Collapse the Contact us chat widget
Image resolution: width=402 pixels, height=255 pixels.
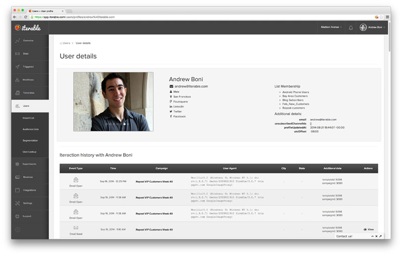coord(372,236)
